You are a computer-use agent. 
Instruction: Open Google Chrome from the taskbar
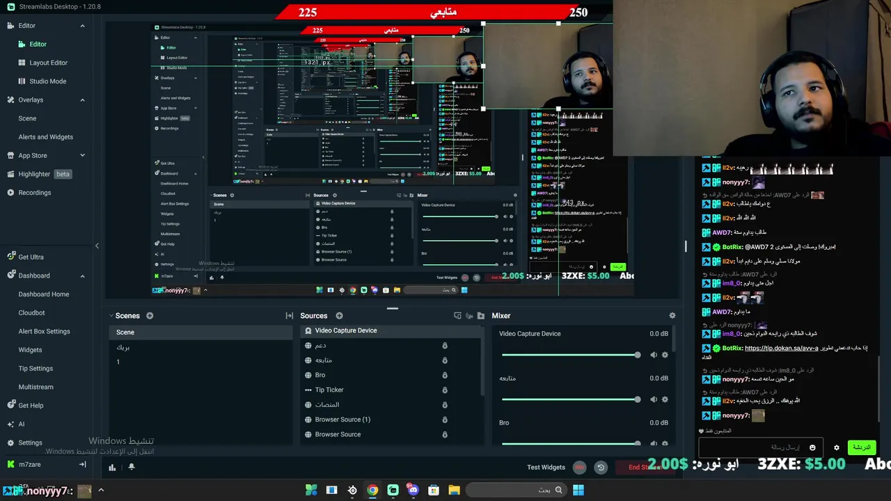(x=372, y=490)
